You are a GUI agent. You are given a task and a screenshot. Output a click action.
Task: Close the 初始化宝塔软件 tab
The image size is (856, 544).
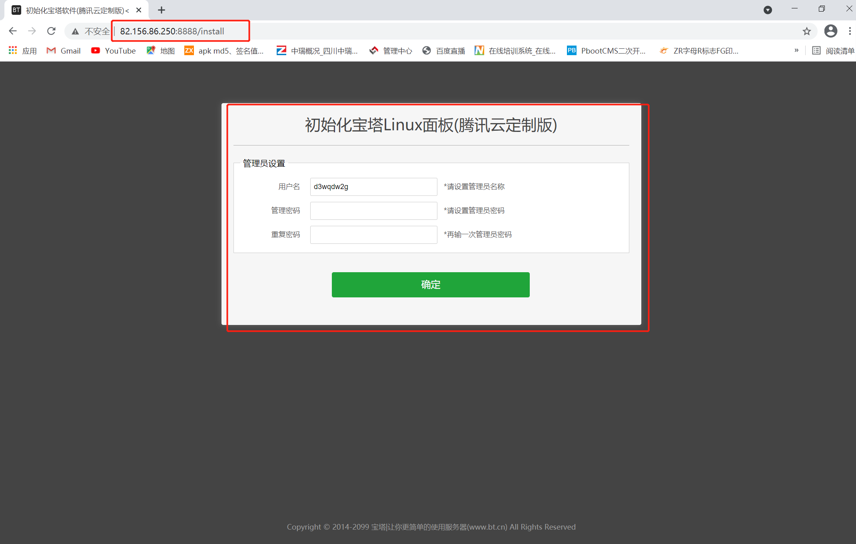point(139,10)
